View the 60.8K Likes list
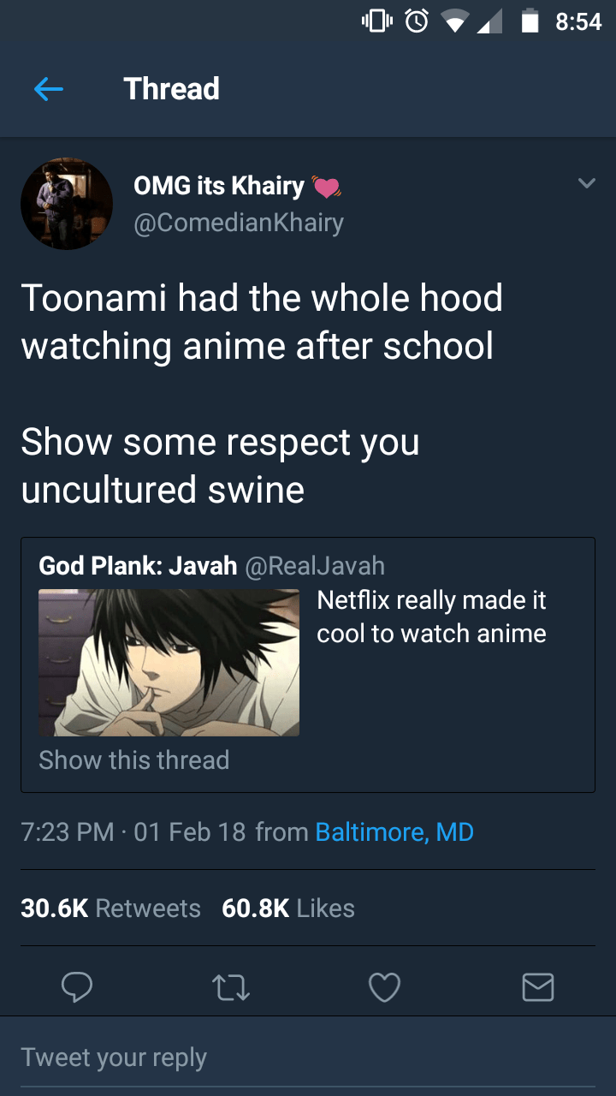 point(288,908)
